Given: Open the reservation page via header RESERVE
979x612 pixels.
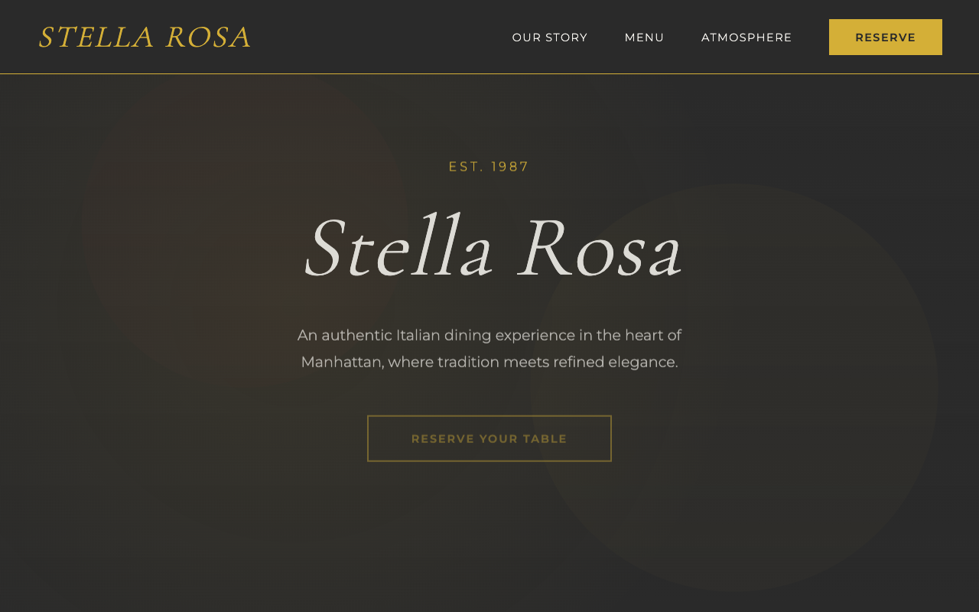Looking at the screenshot, I should click(885, 37).
